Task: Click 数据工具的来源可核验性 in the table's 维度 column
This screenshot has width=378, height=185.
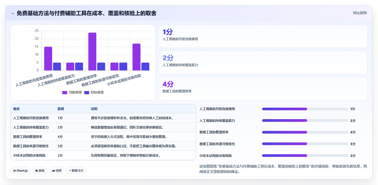Action: [x=31, y=146]
